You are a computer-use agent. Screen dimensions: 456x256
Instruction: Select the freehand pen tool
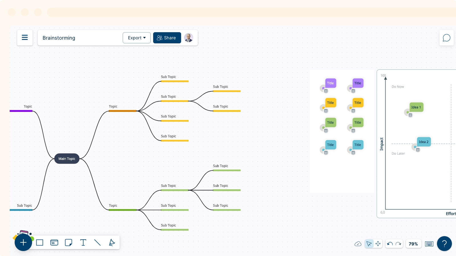click(112, 243)
